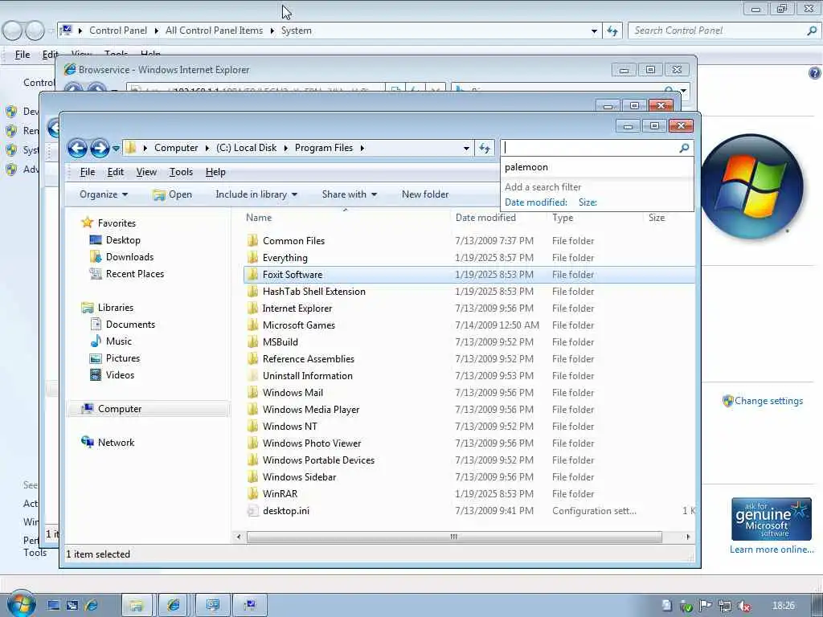Open System window help icon
This screenshot has height=617, width=823.
(x=815, y=73)
